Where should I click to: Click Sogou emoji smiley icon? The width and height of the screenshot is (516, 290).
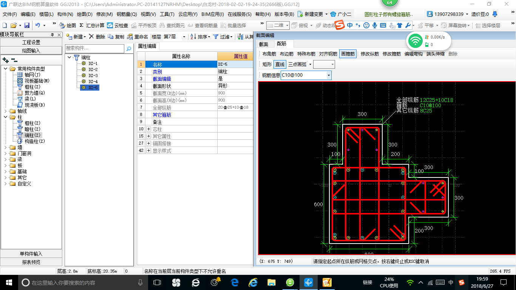click(366, 25)
